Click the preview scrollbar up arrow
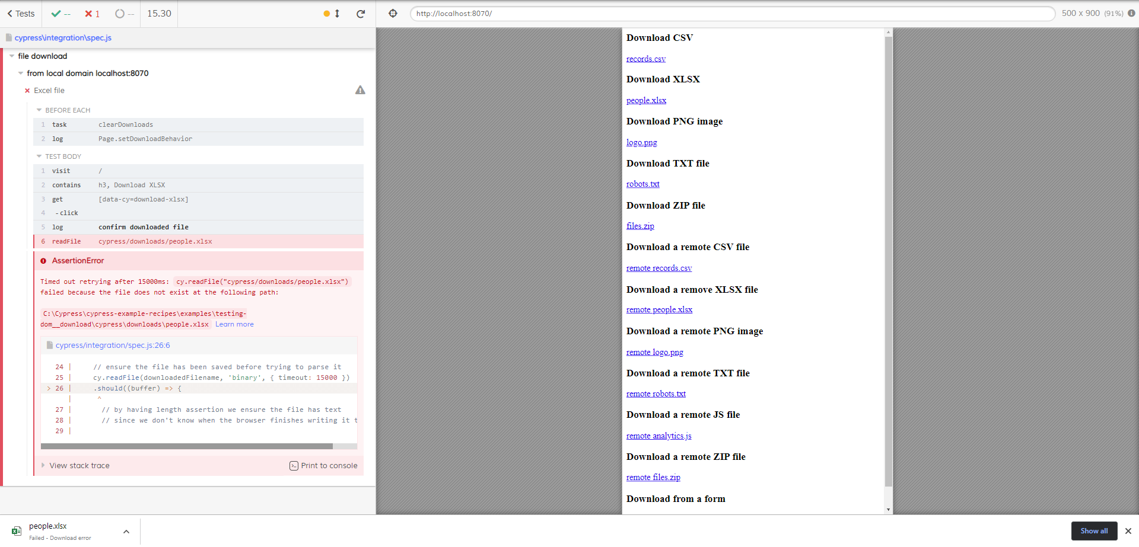The width and height of the screenshot is (1139, 547). point(888,32)
